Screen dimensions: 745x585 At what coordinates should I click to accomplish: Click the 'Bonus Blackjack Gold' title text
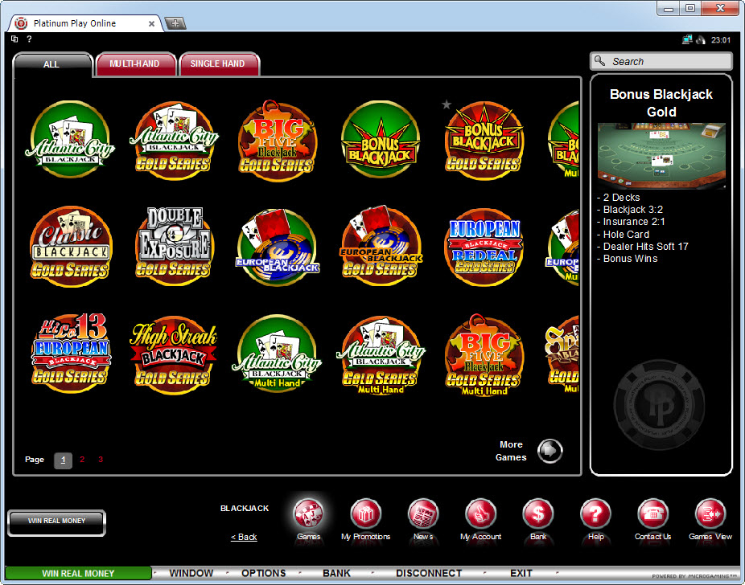661,103
